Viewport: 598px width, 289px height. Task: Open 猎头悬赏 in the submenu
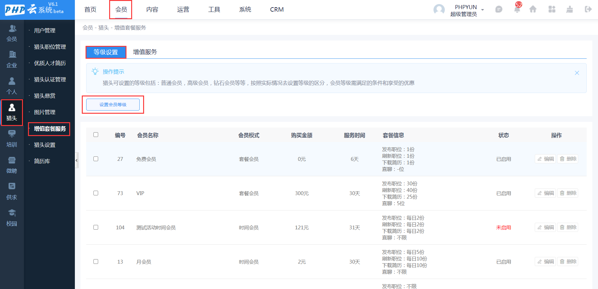(45, 96)
